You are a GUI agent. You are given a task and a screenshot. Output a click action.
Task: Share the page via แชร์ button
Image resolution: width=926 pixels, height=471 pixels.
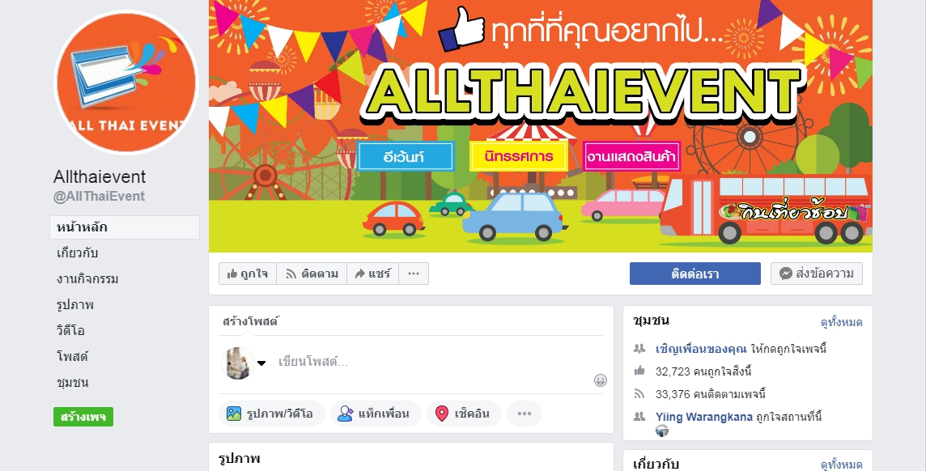(x=372, y=274)
